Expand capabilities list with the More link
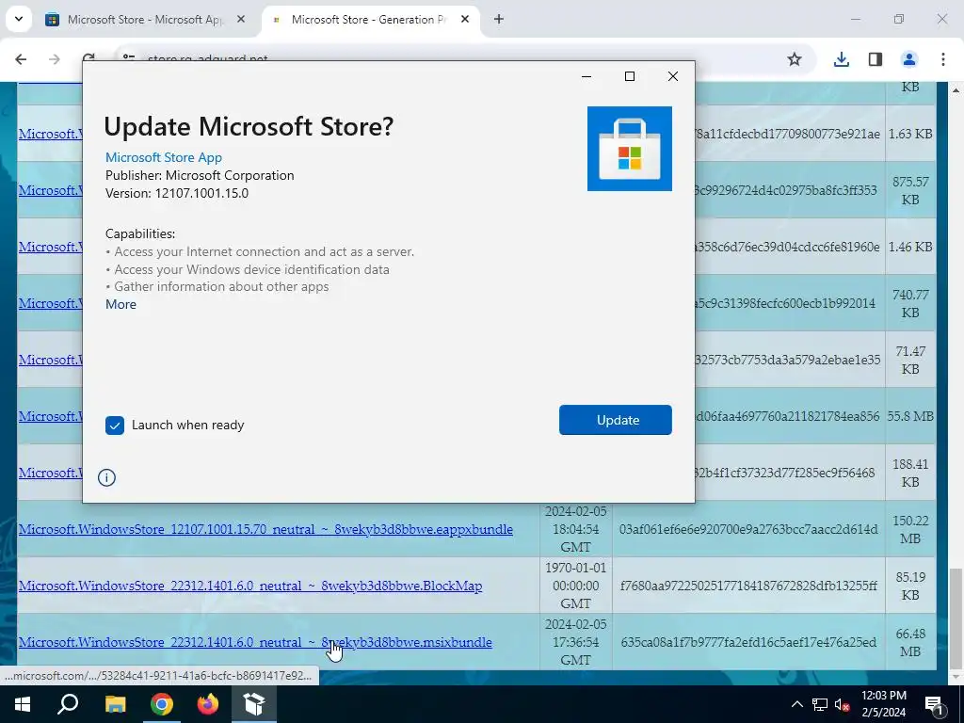The height and width of the screenshot is (723, 964). (120, 304)
